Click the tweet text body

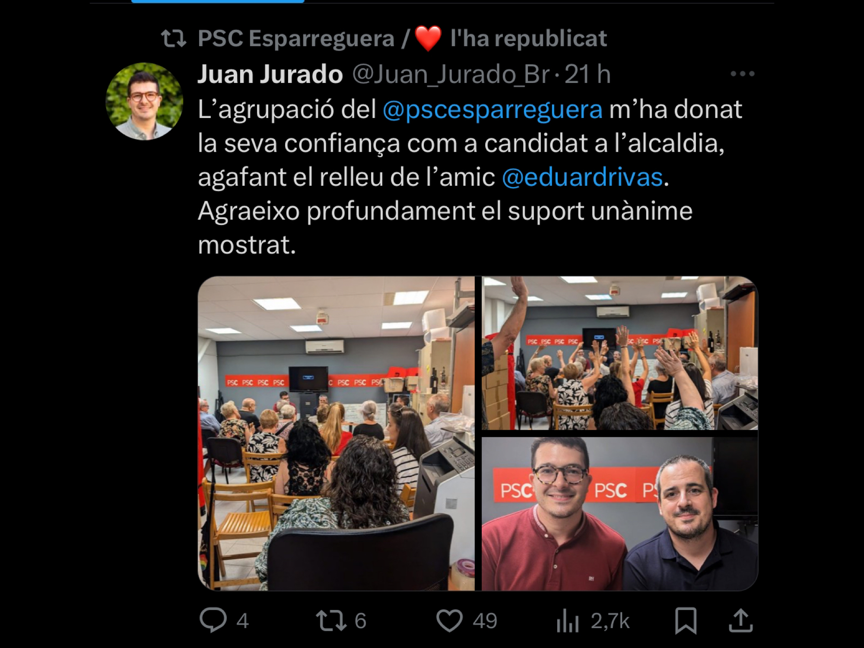(470, 177)
